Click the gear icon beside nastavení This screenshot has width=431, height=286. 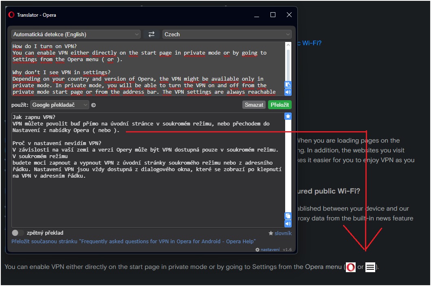coord(257,250)
